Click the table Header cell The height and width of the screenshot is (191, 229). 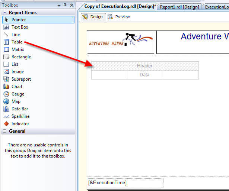[x=145, y=66]
